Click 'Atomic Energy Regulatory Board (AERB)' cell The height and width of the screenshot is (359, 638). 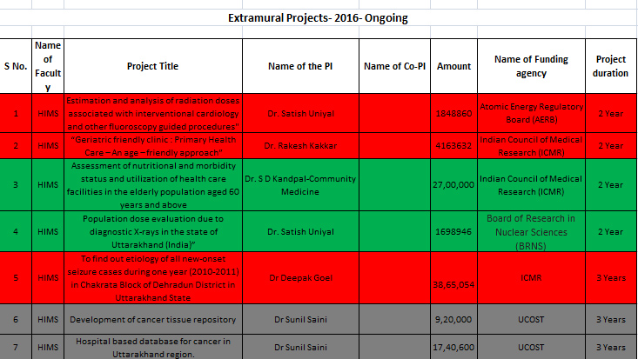tap(531, 113)
